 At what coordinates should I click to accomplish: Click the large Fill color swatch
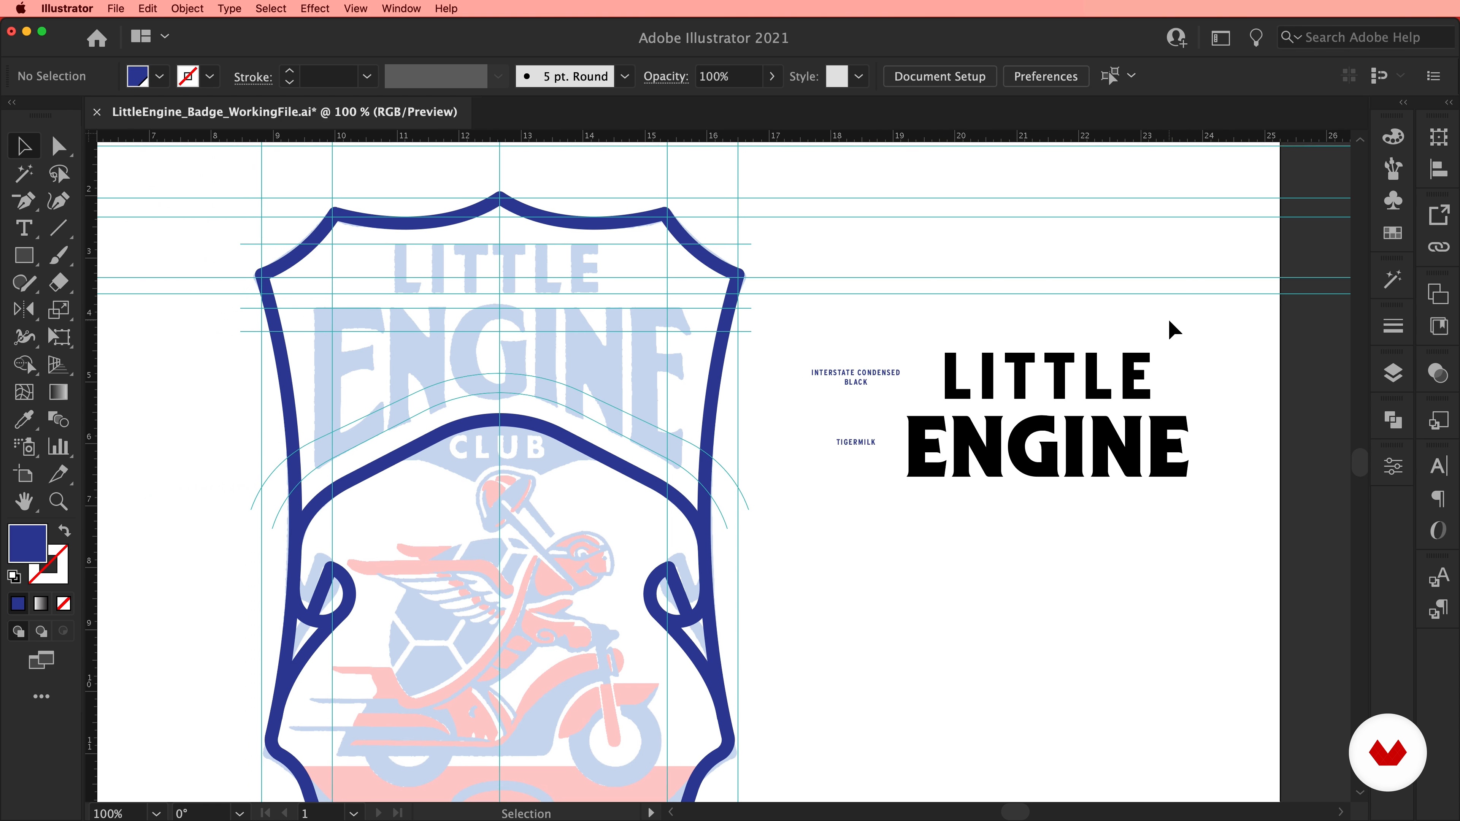click(x=27, y=544)
